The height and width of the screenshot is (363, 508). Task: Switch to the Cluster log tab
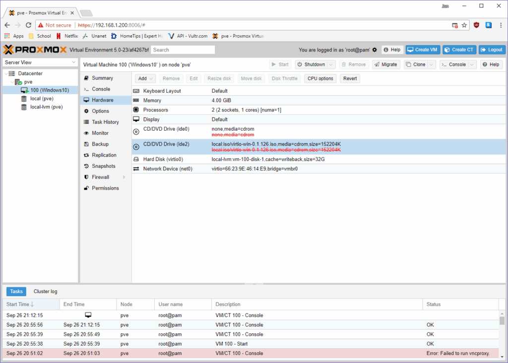tap(45, 291)
